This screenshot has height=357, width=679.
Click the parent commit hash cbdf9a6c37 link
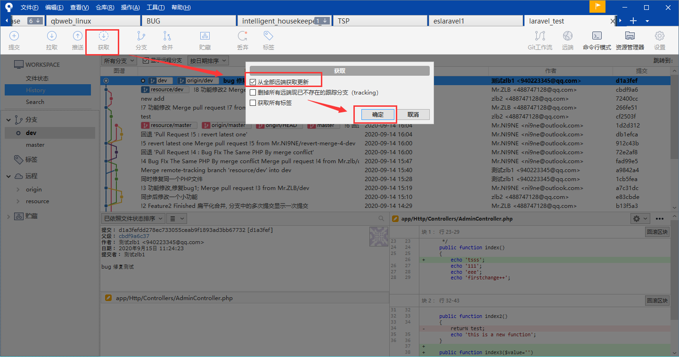tap(134, 236)
